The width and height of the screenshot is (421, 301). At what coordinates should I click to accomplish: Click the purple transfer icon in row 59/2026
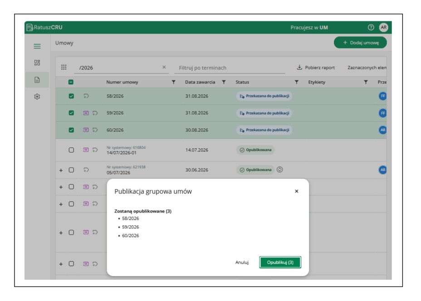[x=86, y=113]
